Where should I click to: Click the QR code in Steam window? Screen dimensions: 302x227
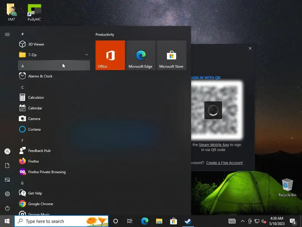coord(217,110)
